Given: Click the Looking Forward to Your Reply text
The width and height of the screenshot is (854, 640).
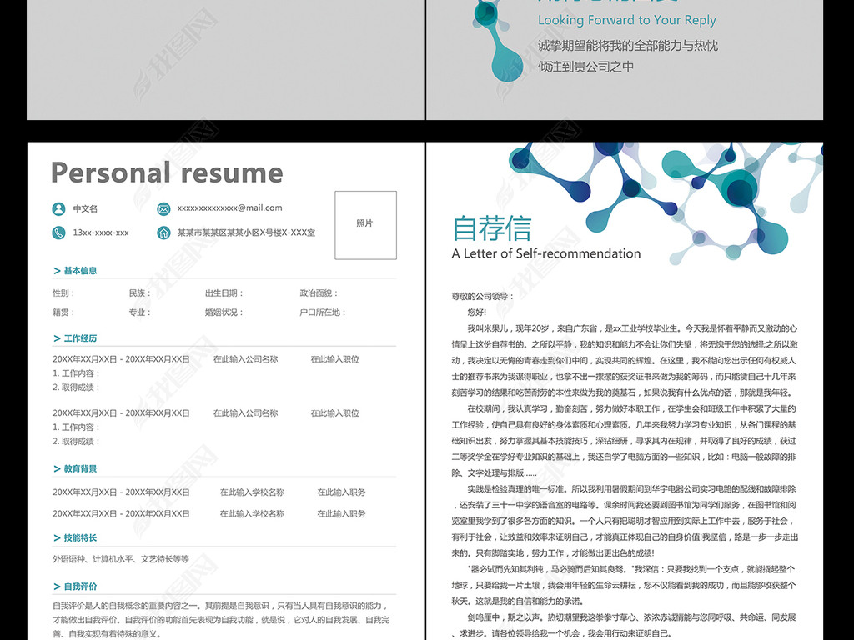Looking at the screenshot, I should tap(627, 20).
